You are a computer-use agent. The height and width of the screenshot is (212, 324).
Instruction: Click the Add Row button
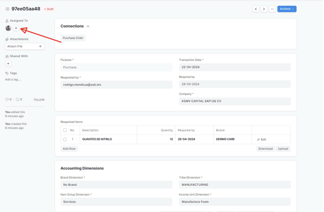point(69,149)
